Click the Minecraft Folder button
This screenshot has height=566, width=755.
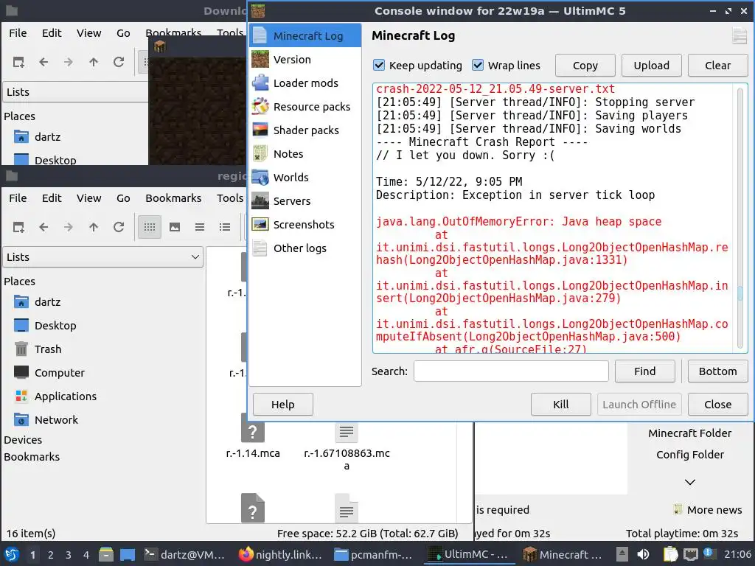pyautogui.click(x=689, y=433)
